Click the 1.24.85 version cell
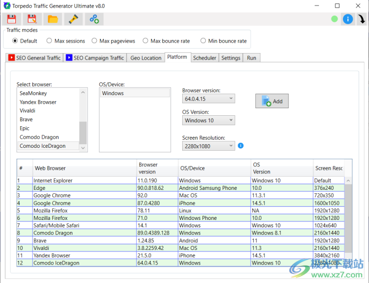This screenshot has height=283, width=369. point(157,240)
